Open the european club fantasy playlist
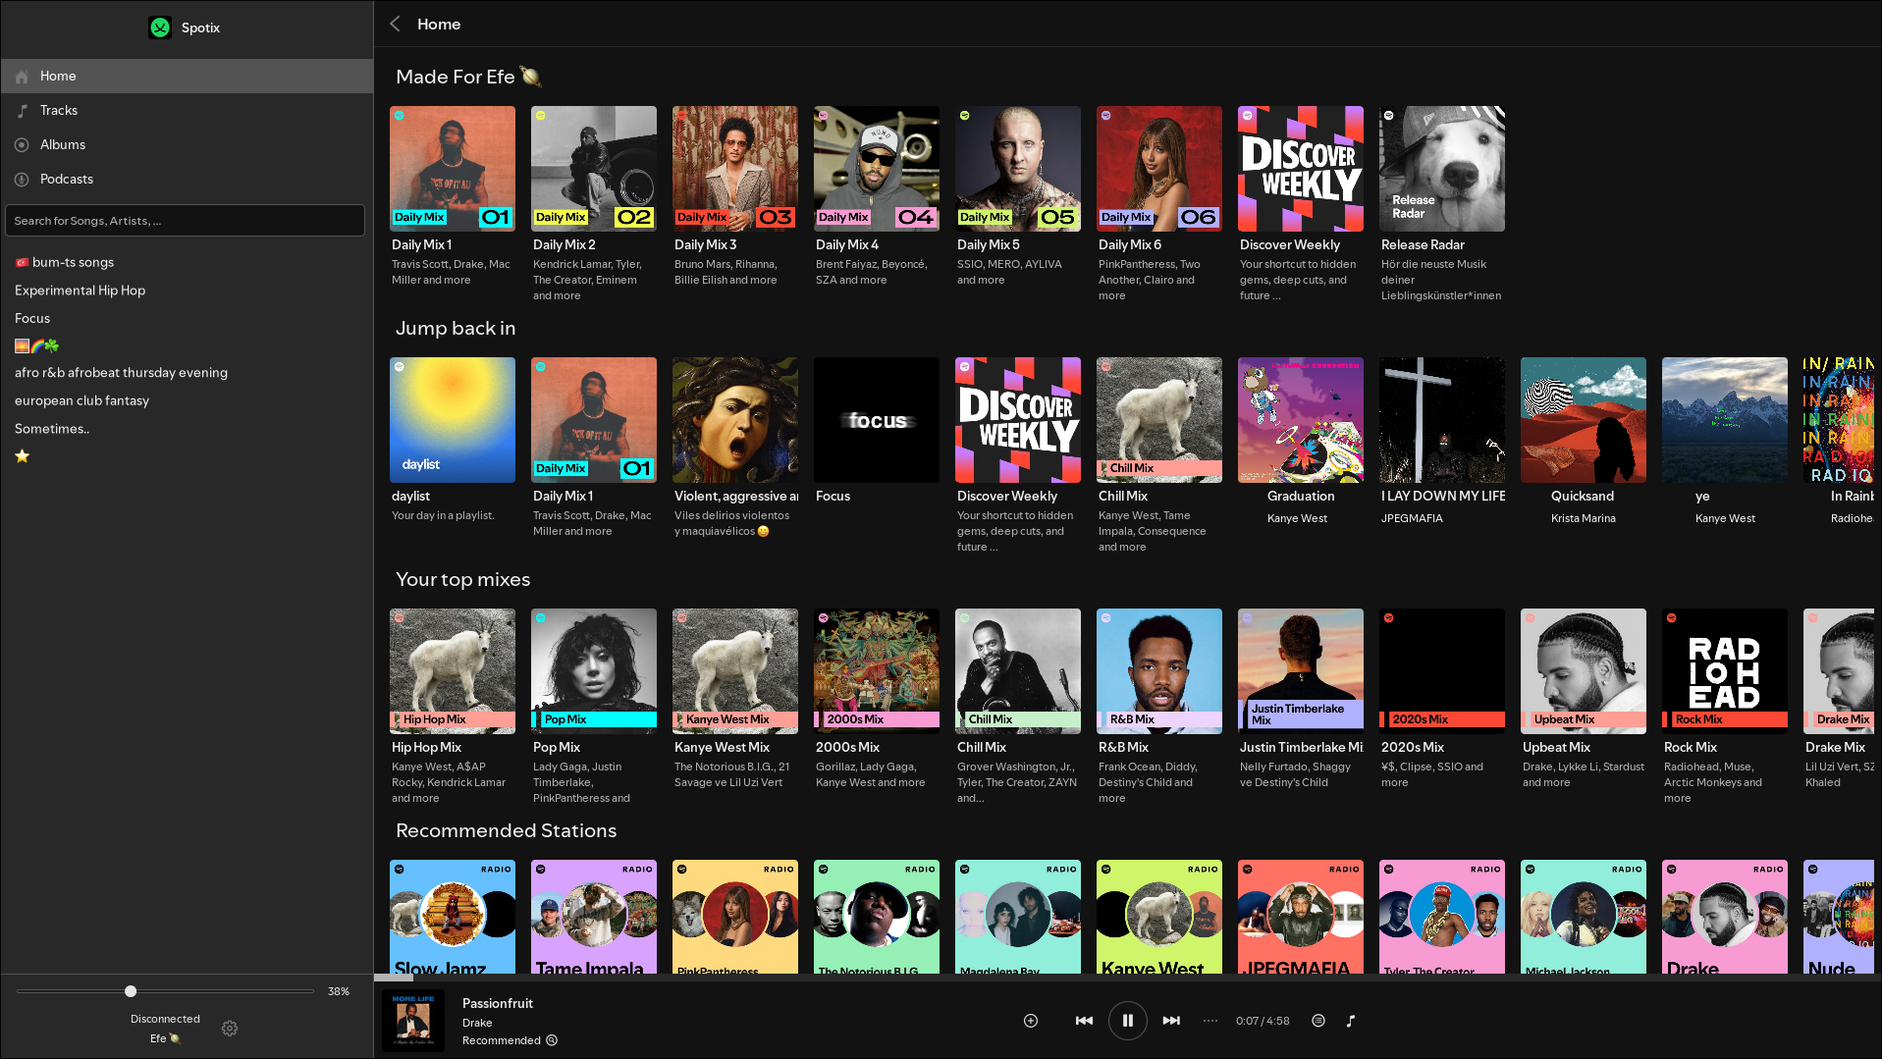The height and width of the screenshot is (1059, 1882). click(81, 400)
